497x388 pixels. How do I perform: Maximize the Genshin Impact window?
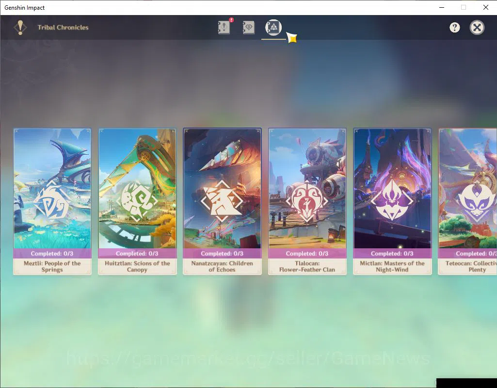[x=464, y=7]
